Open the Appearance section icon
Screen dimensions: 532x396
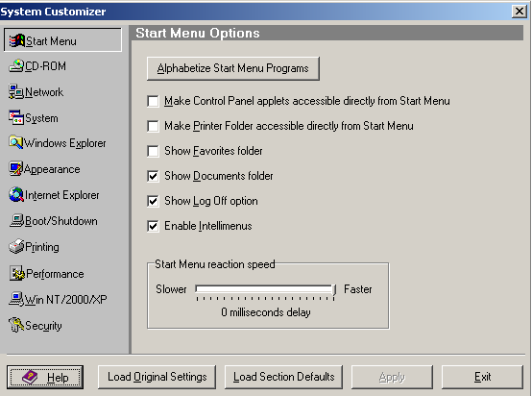click(x=16, y=169)
